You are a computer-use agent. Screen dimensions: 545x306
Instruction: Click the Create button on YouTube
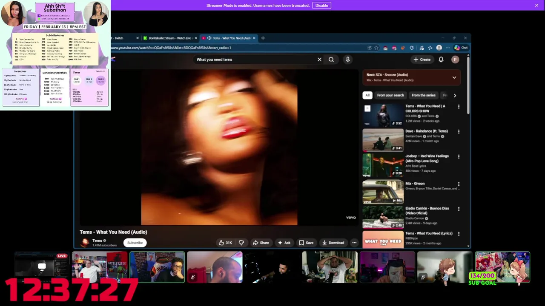[x=422, y=59]
